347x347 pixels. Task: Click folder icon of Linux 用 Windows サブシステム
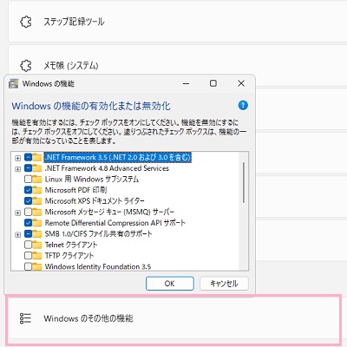click(x=37, y=180)
